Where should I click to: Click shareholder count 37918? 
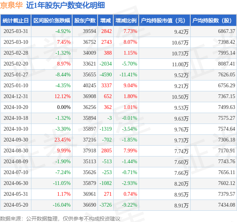[89, 150]
